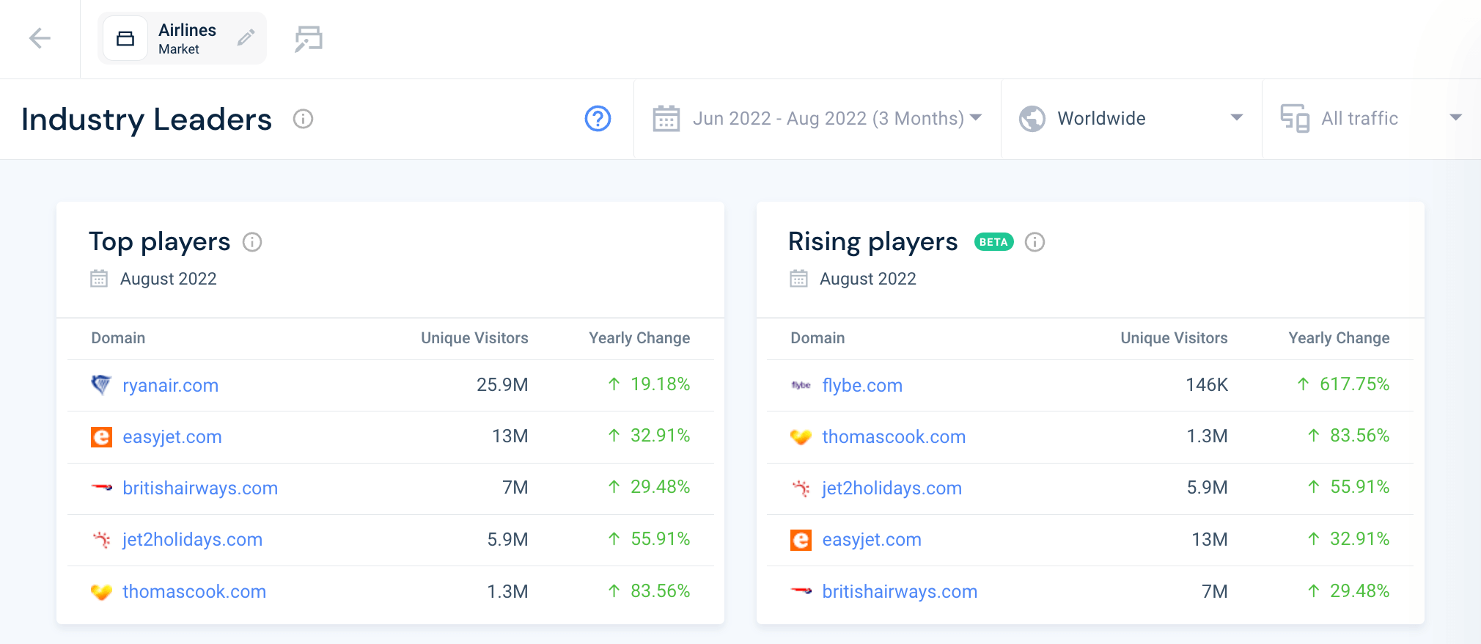Click easyjet favicon in Rising players
1481x644 pixels.
(x=801, y=540)
